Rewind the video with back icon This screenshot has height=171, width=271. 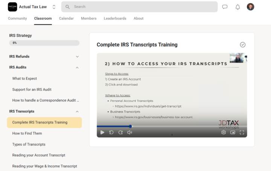(x=111, y=133)
